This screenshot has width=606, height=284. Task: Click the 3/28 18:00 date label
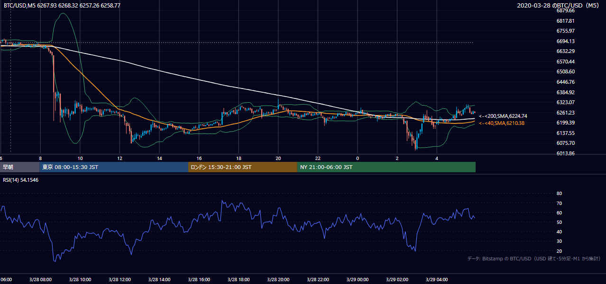pos(239,279)
